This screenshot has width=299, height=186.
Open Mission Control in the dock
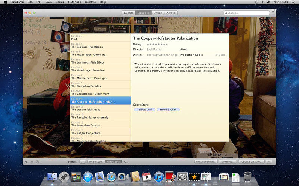(76, 177)
